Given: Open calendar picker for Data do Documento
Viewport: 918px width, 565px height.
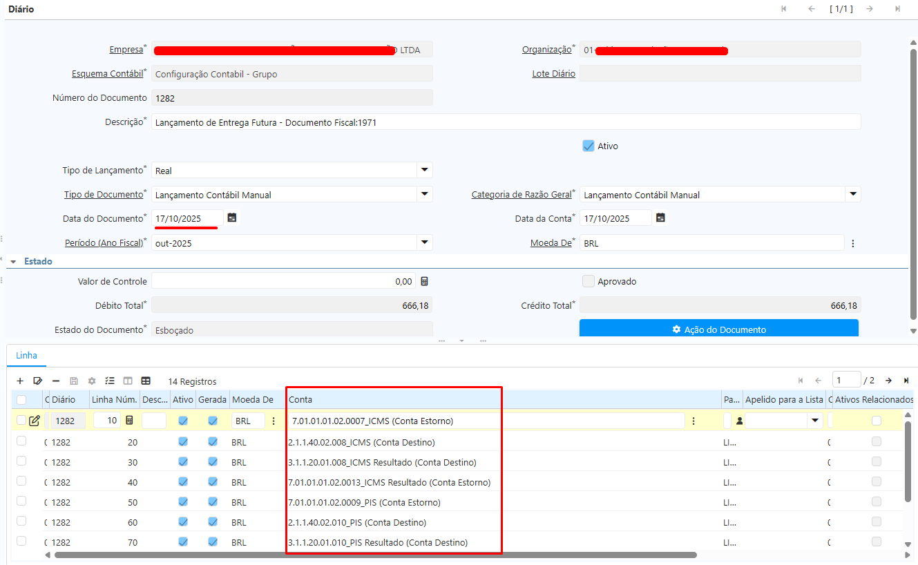Looking at the screenshot, I should pos(232,218).
